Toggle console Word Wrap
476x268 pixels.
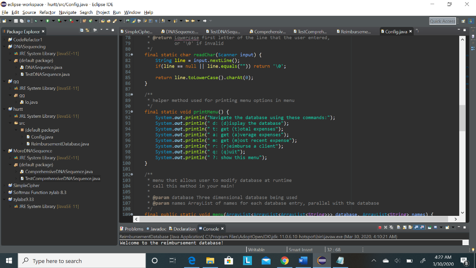[x=410, y=227]
